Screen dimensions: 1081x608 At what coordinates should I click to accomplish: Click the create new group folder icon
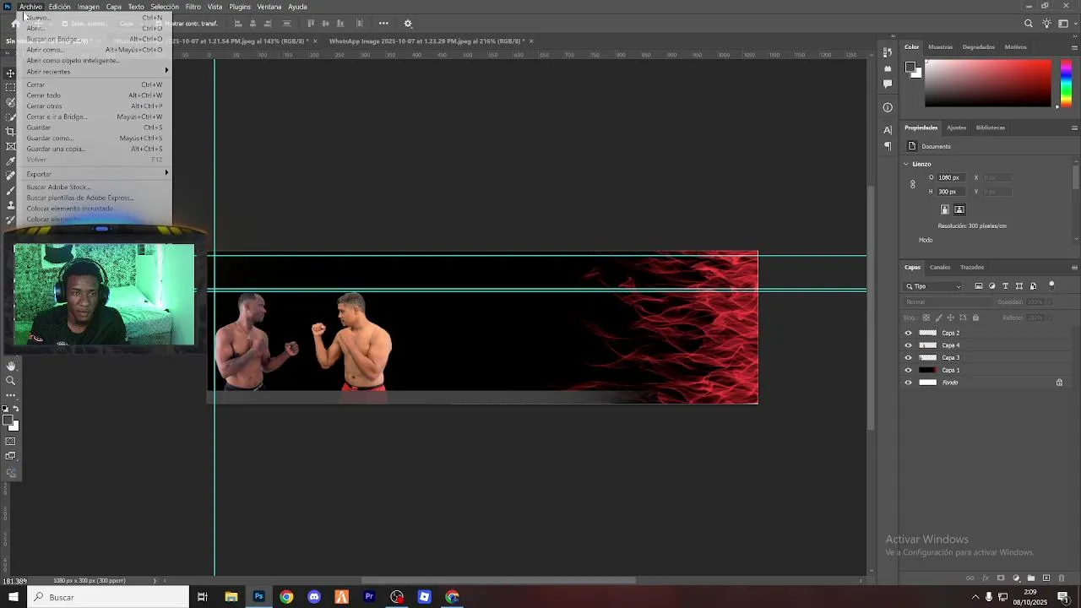click(1031, 578)
